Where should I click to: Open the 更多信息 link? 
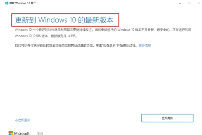(145, 45)
